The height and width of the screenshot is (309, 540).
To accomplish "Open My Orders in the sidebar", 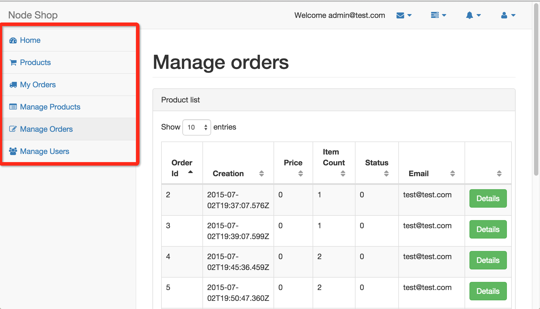I will (38, 85).
